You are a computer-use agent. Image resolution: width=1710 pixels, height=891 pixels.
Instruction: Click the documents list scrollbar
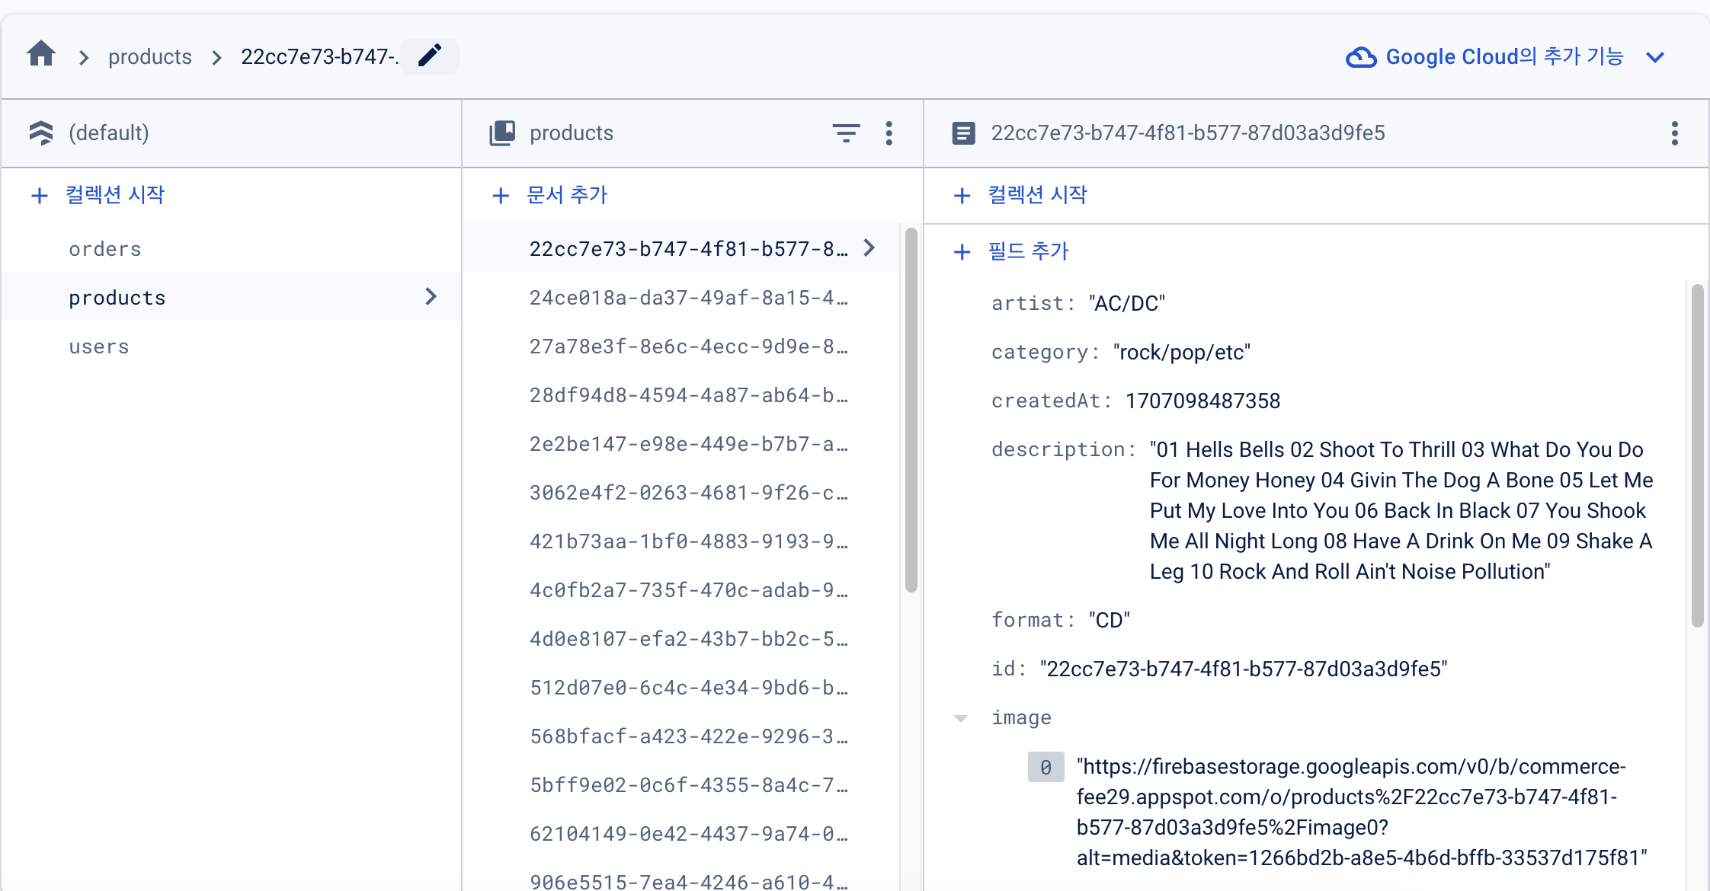point(911,411)
